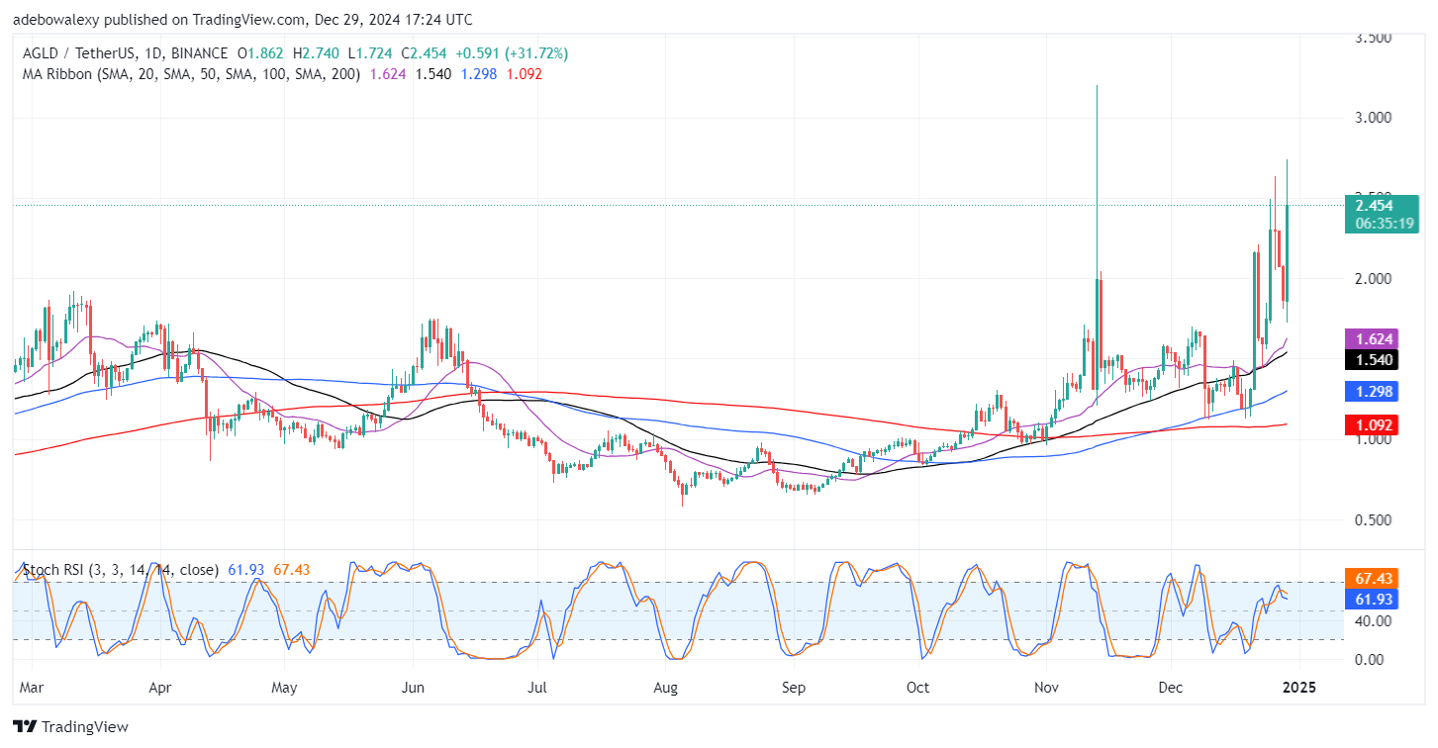
Task: Click the May date axis label
Action: point(284,687)
